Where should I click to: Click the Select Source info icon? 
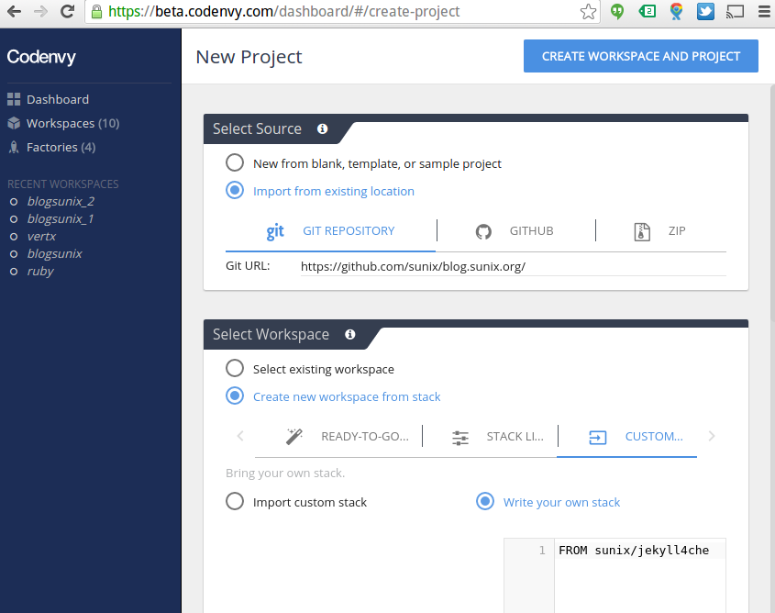click(x=322, y=129)
